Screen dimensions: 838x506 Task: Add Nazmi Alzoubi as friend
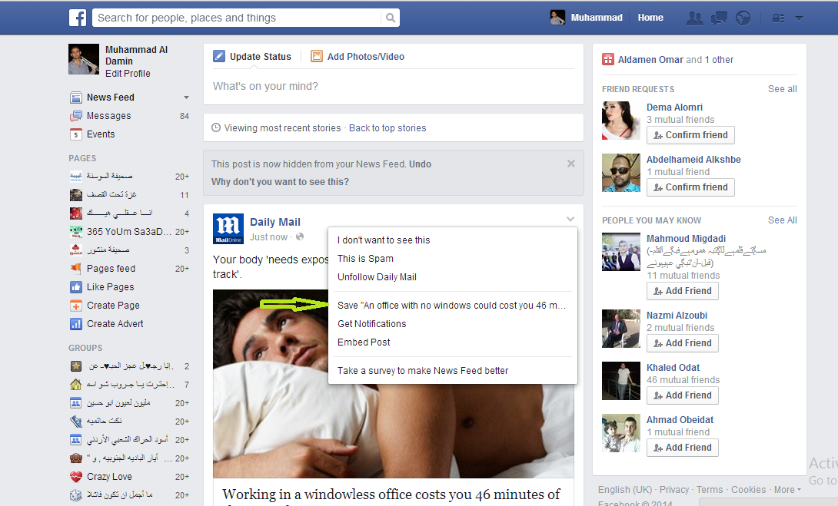[x=683, y=343]
